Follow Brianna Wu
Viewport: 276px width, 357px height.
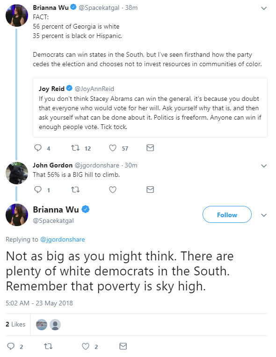227,214
